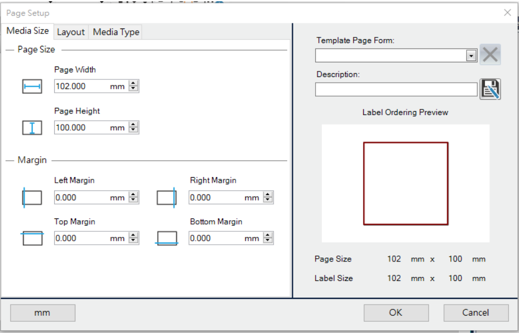
Task: Click the red label in ordering preview
Action: pyautogui.click(x=406, y=184)
